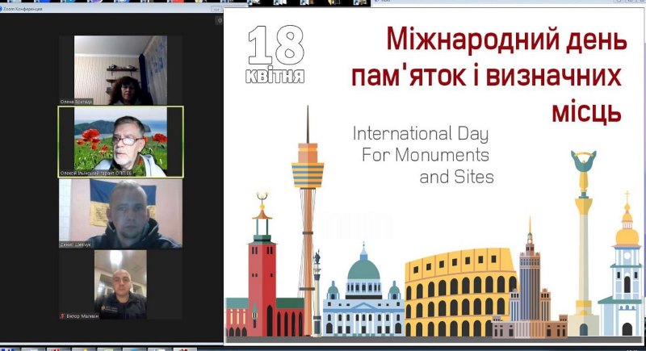Select the bottom participant video tile
646x351 pixels.
point(120,284)
